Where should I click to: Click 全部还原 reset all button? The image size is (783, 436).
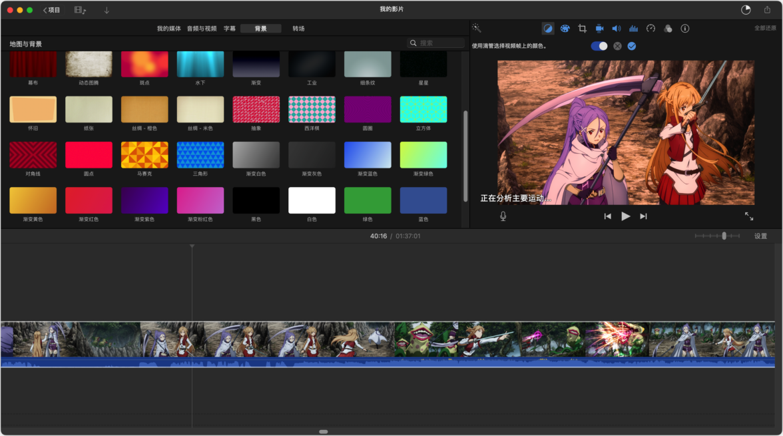[765, 29]
